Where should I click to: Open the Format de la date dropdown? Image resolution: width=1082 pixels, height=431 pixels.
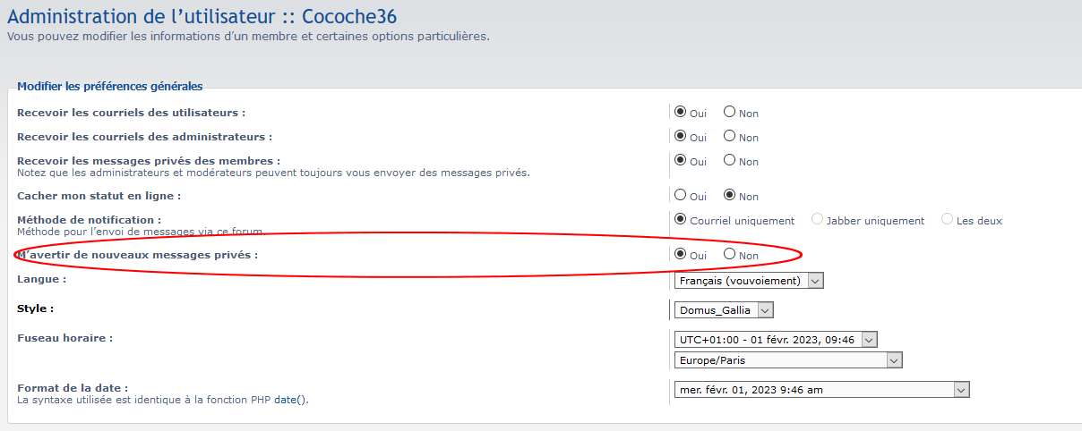point(821,390)
